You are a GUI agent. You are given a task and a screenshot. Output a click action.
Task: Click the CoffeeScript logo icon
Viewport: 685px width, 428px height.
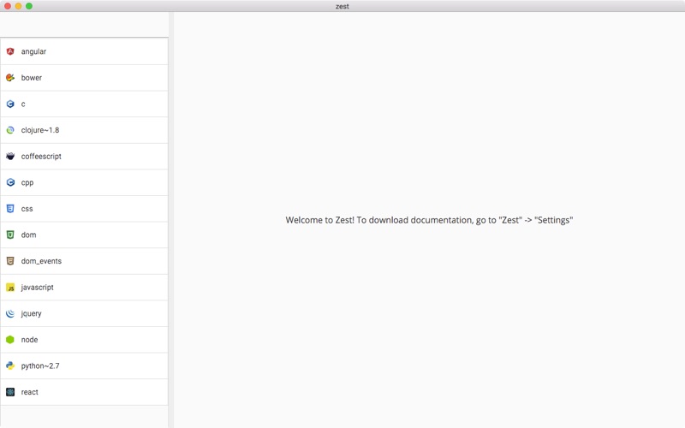click(10, 157)
